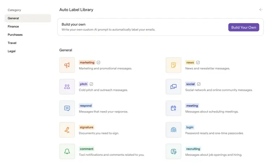The image size is (275, 163).
Task: Select the pitch label tag
Action: [x=84, y=84]
